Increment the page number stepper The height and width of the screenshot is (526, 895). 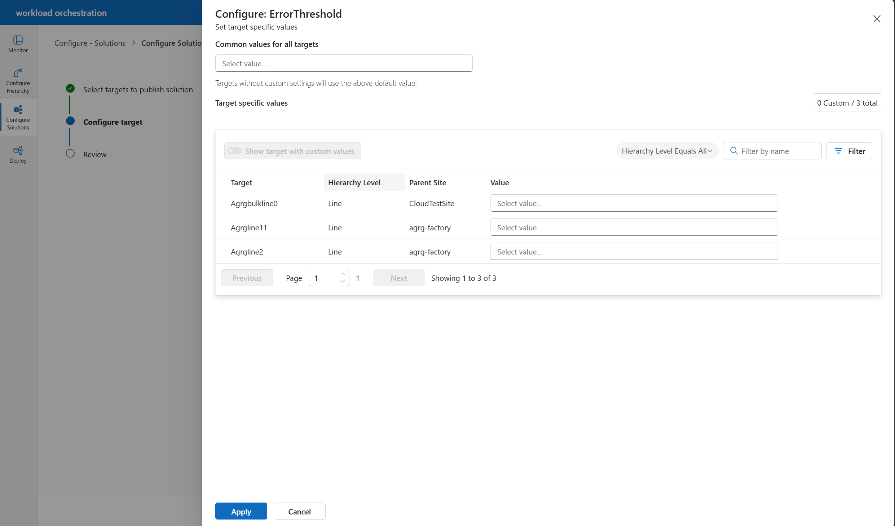[x=343, y=274]
